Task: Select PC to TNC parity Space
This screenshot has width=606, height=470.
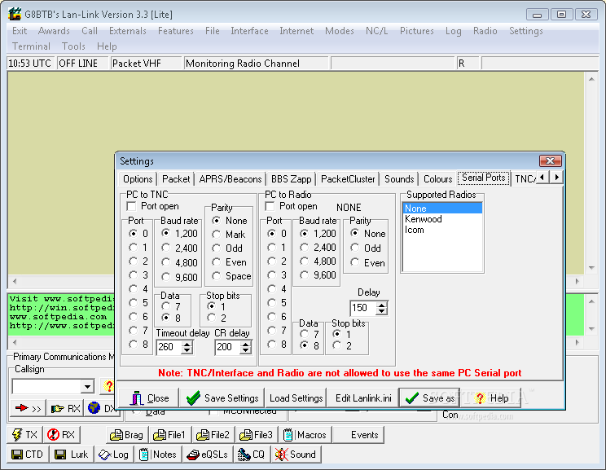Action: pos(217,276)
